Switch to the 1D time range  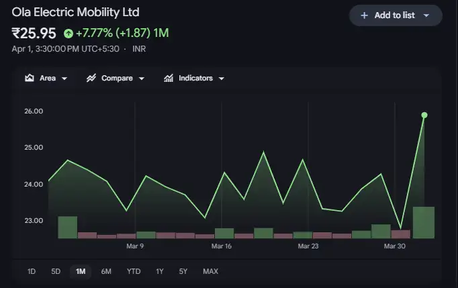pyautogui.click(x=32, y=271)
